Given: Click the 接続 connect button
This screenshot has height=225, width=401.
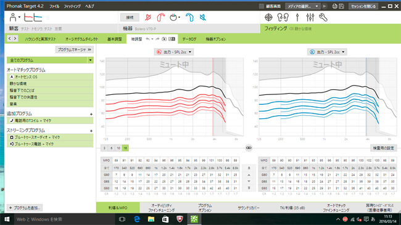Looking at the screenshot, I should tap(130, 17).
